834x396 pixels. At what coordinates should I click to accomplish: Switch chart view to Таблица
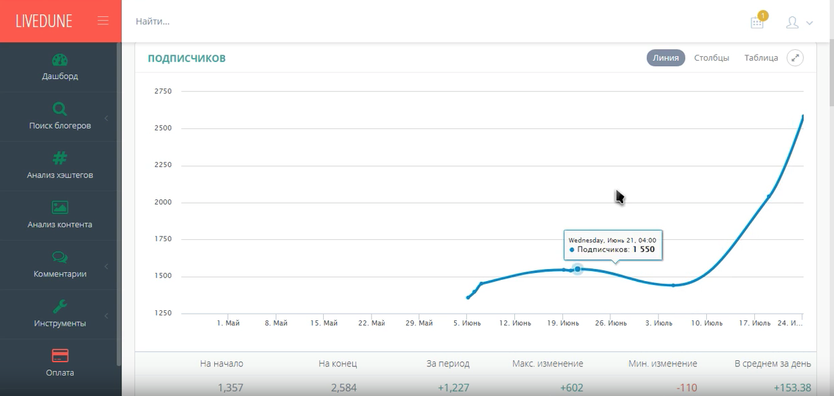(x=761, y=58)
